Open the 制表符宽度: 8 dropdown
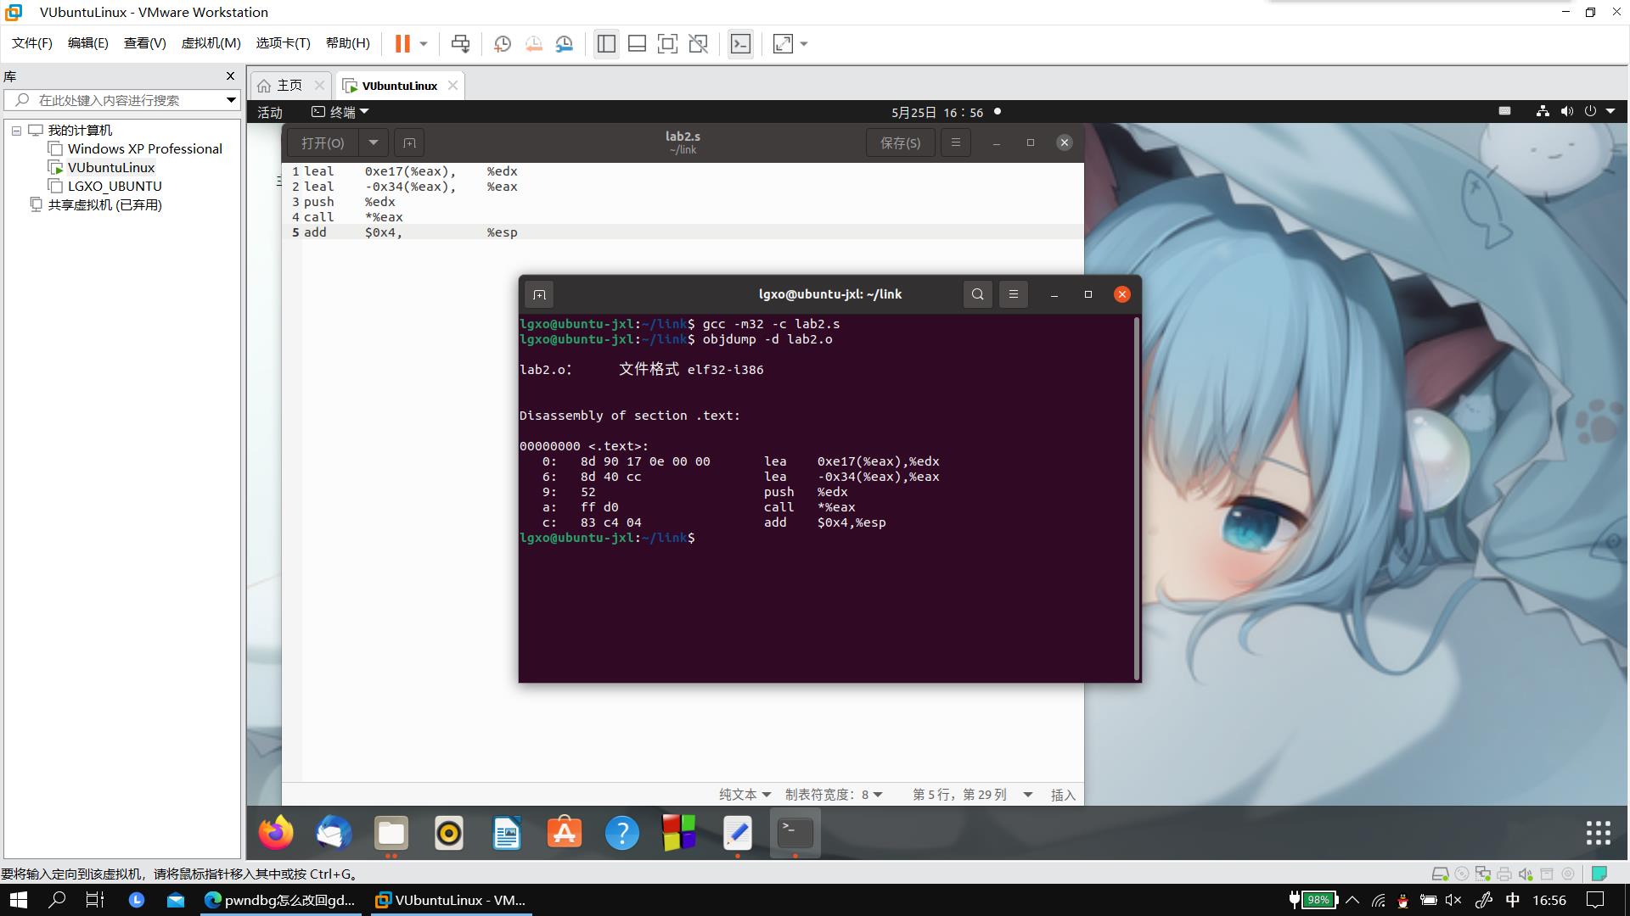Viewport: 1630px width, 916px height. 834,795
